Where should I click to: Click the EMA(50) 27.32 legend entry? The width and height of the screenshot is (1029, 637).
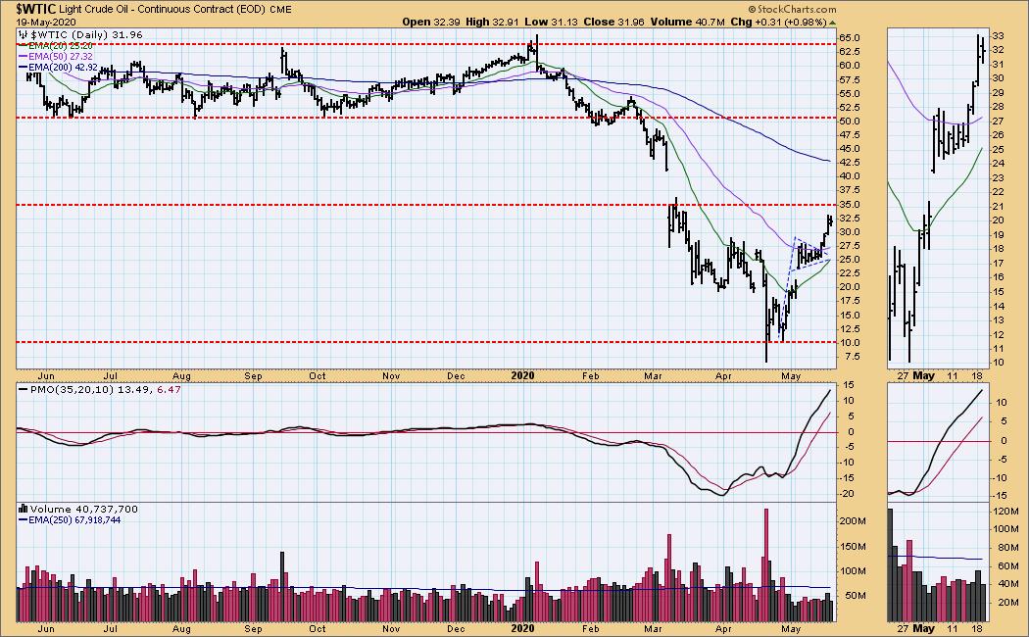(61, 57)
